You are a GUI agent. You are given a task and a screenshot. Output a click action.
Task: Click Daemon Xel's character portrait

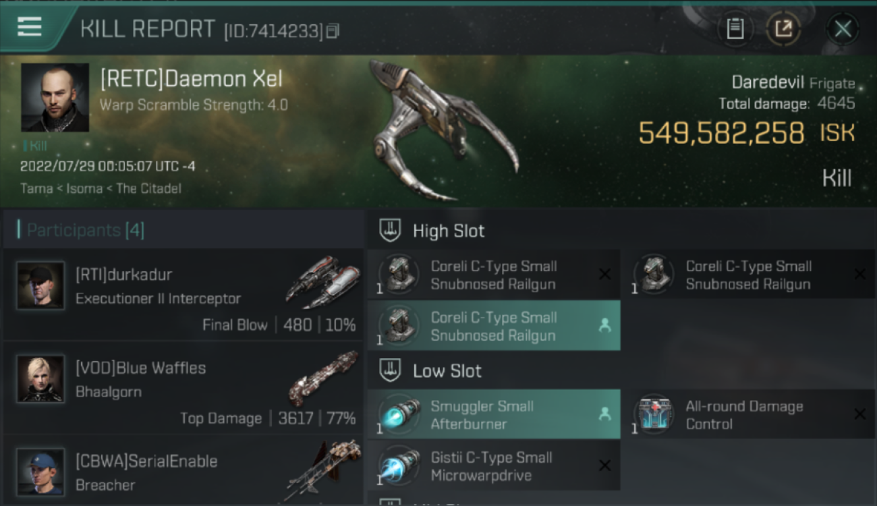[55, 97]
